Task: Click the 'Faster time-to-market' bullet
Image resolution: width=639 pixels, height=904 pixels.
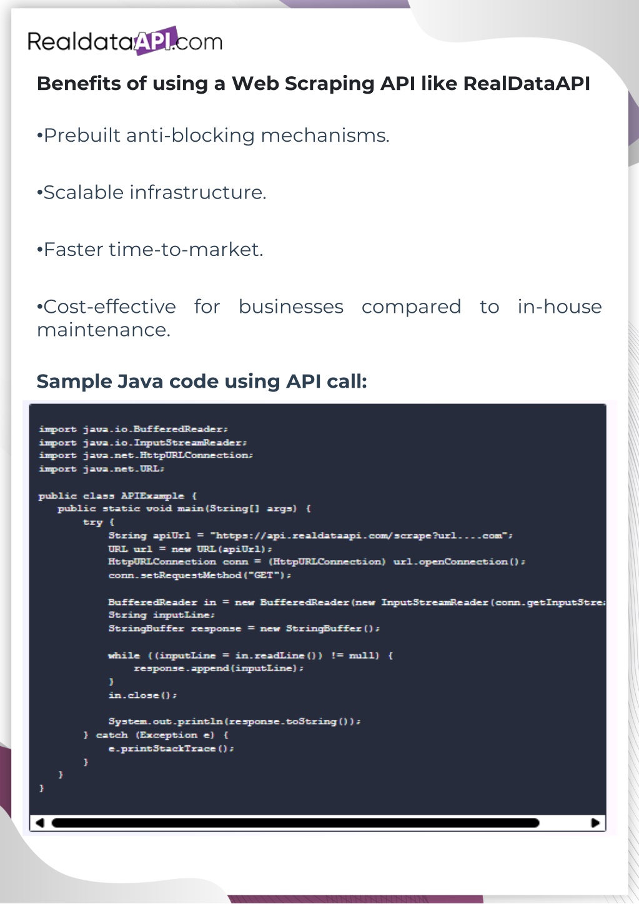Action: coord(150,250)
